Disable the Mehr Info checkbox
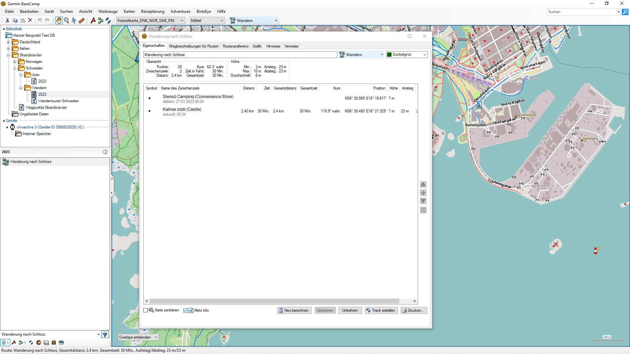Viewport: 630px width, 354px height. click(x=186, y=310)
